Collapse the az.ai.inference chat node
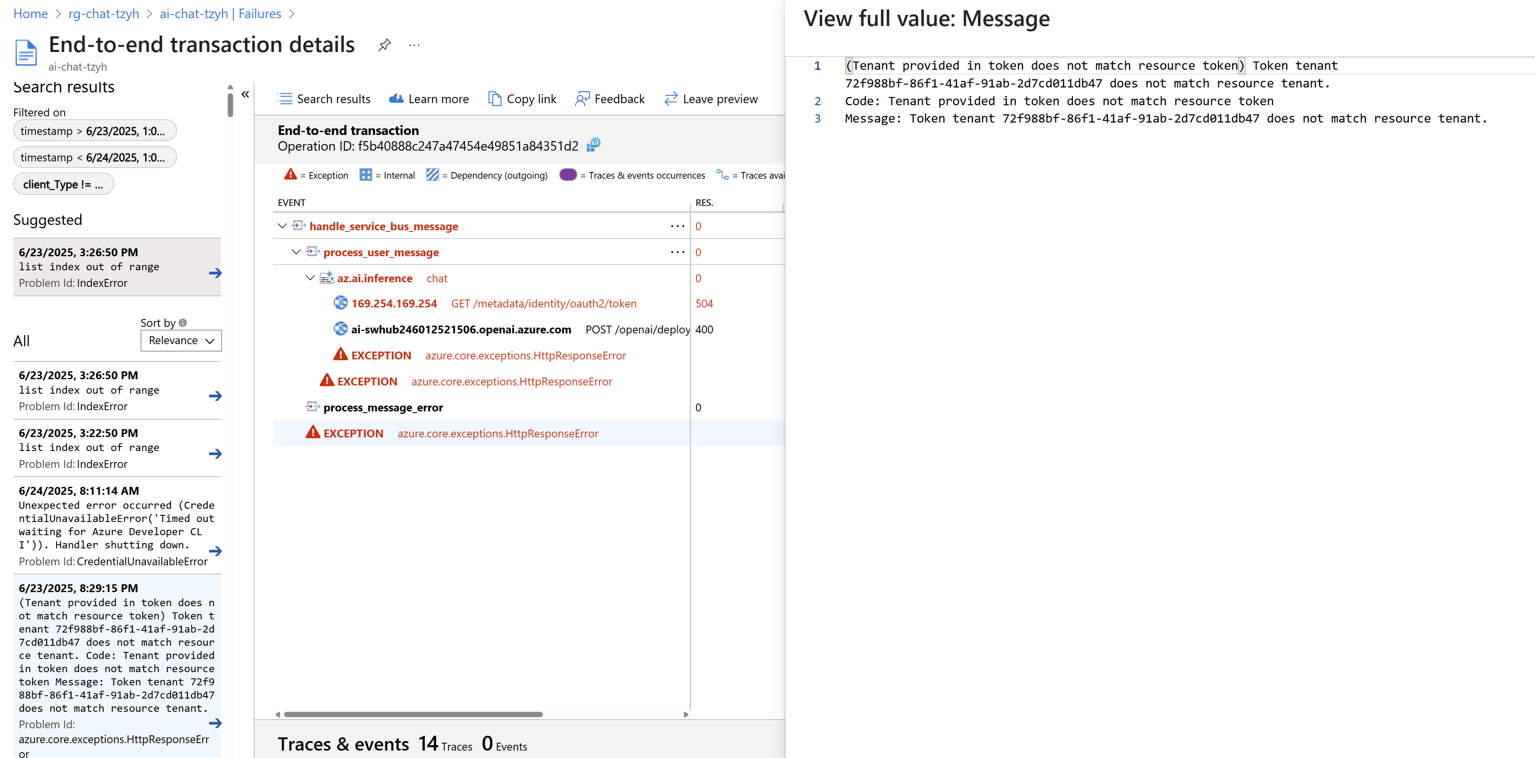This screenshot has width=1535, height=758. pyautogui.click(x=310, y=278)
